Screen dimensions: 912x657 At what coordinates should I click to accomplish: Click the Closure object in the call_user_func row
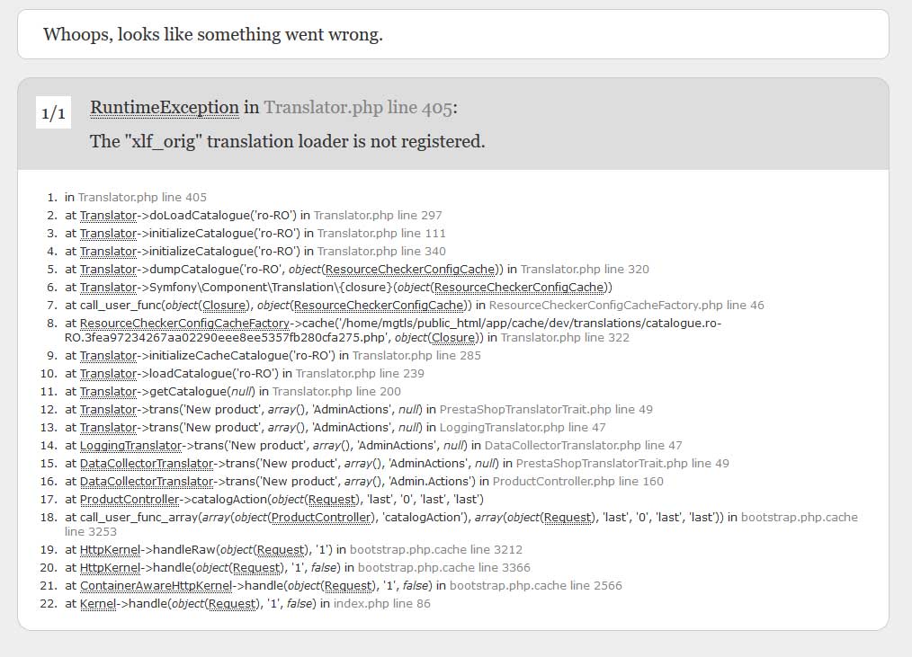pyautogui.click(x=225, y=306)
